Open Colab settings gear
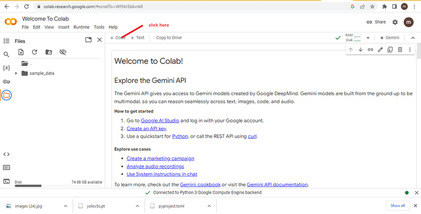Viewport: 421px width, 214px height. 395,22
